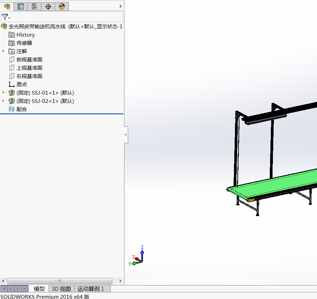Expand the 注解 annotations node
Viewport: 317px width, 299px height.
tap(3, 51)
